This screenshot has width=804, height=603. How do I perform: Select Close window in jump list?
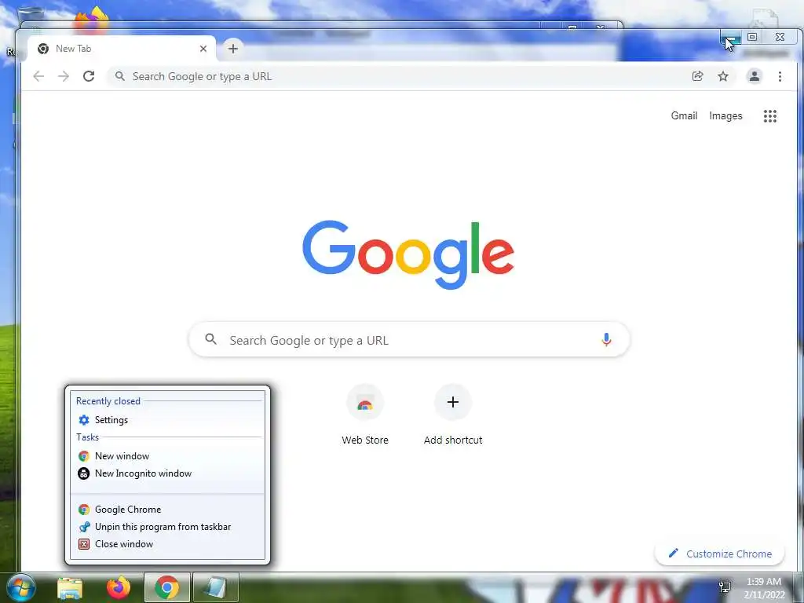(167, 544)
